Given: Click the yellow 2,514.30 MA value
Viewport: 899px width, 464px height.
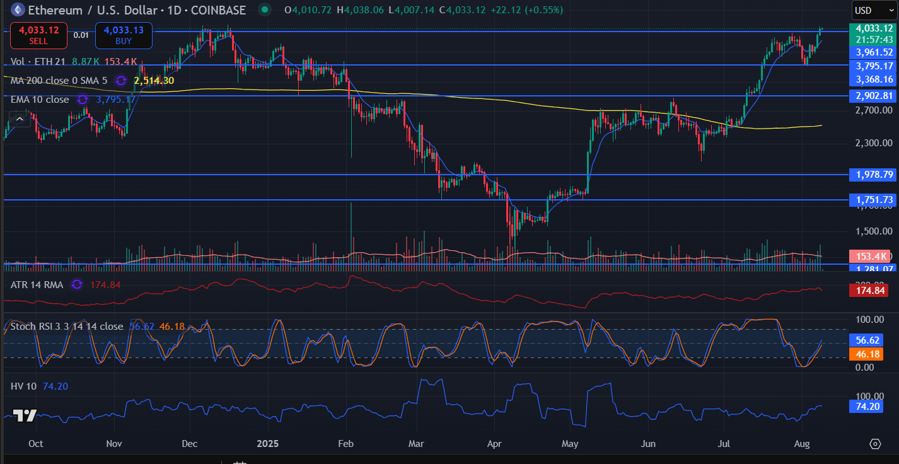Looking at the screenshot, I should click(x=154, y=81).
